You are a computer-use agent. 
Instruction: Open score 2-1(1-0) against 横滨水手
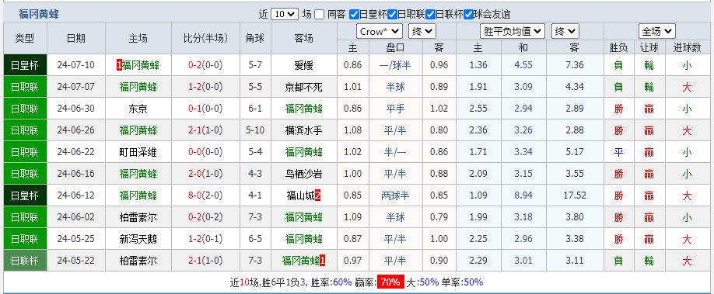click(x=205, y=130)
